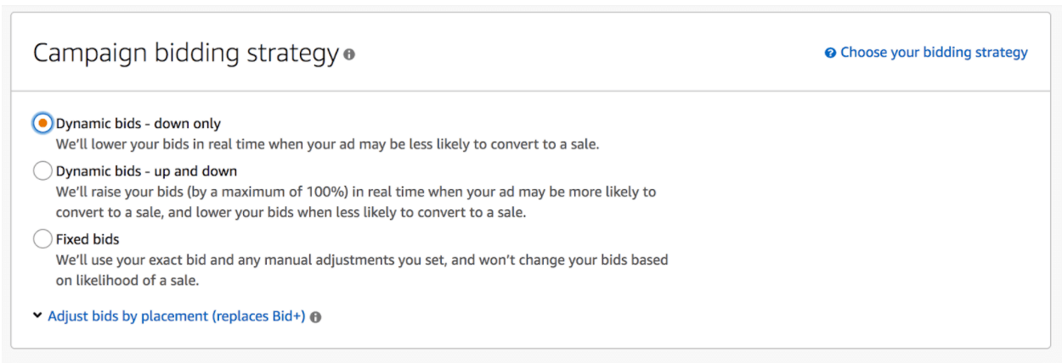
Task: Click the question mark help icon
Action: click(x=830, y=53)
